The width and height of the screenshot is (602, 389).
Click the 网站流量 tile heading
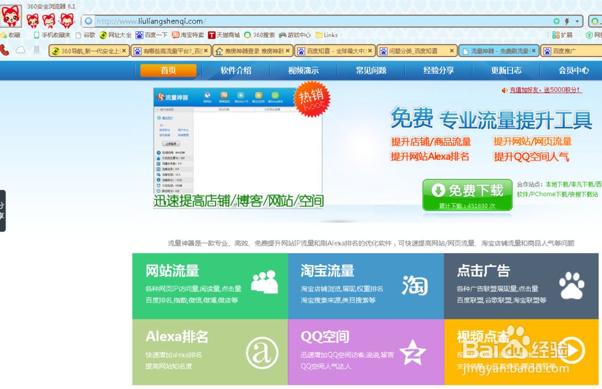pos(172,271)
